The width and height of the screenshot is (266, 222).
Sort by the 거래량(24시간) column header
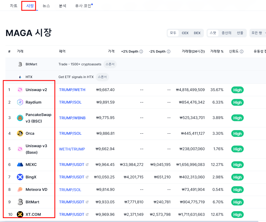click(x=194, y=51)
